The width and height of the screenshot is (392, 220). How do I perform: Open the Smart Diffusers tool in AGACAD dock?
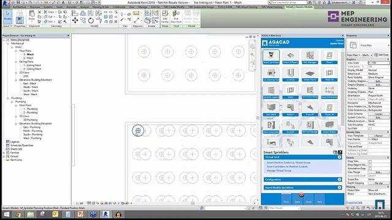pos(290,57)
